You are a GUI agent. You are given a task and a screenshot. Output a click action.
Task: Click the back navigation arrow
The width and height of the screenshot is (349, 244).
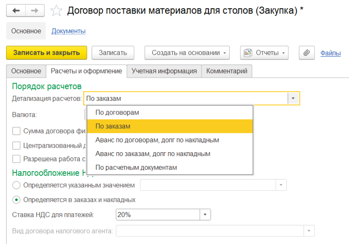click(x=16, y=11)
